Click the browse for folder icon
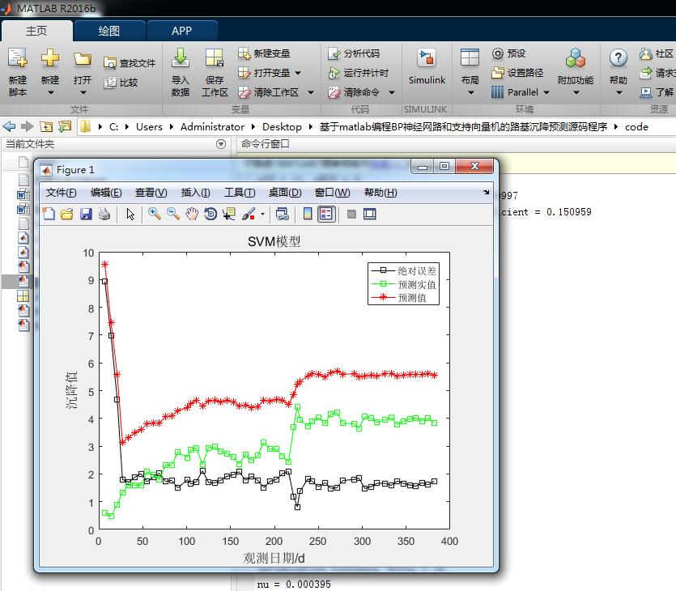This screenshot has width=676, height=591. [x=65, y=127]
